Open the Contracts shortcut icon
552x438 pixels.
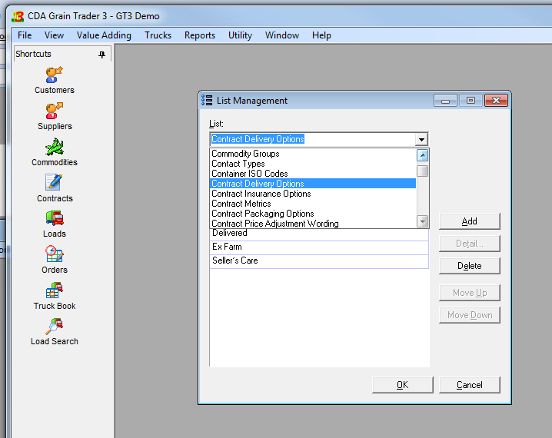pos(54,183)
